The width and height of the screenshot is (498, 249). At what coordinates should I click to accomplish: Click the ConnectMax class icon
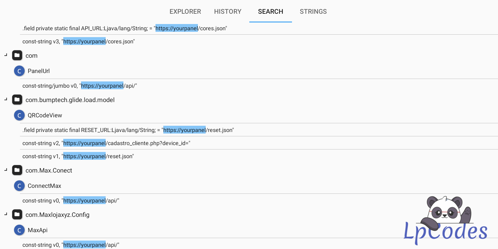pyautogui.click(x=19, y=186)
